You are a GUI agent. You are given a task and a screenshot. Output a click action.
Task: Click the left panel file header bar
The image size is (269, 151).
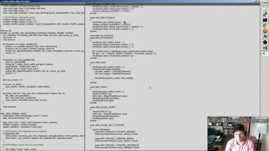[x=42, y=4]
